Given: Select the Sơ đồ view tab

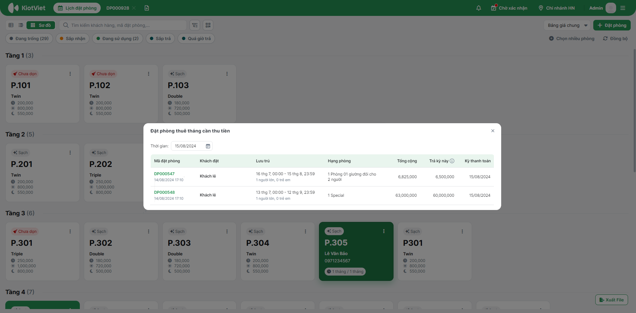Looking at the screenshot, I should pos(41,25).
